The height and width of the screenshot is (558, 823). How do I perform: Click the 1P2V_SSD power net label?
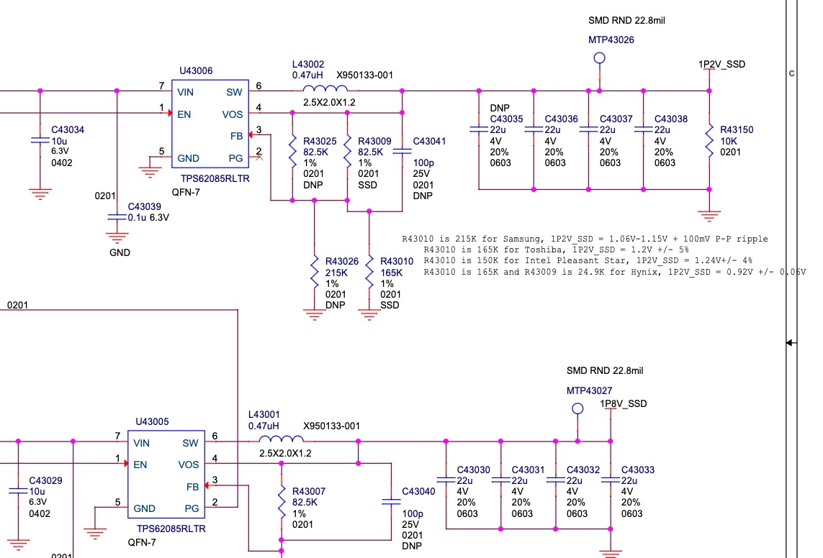coord(721,65)
